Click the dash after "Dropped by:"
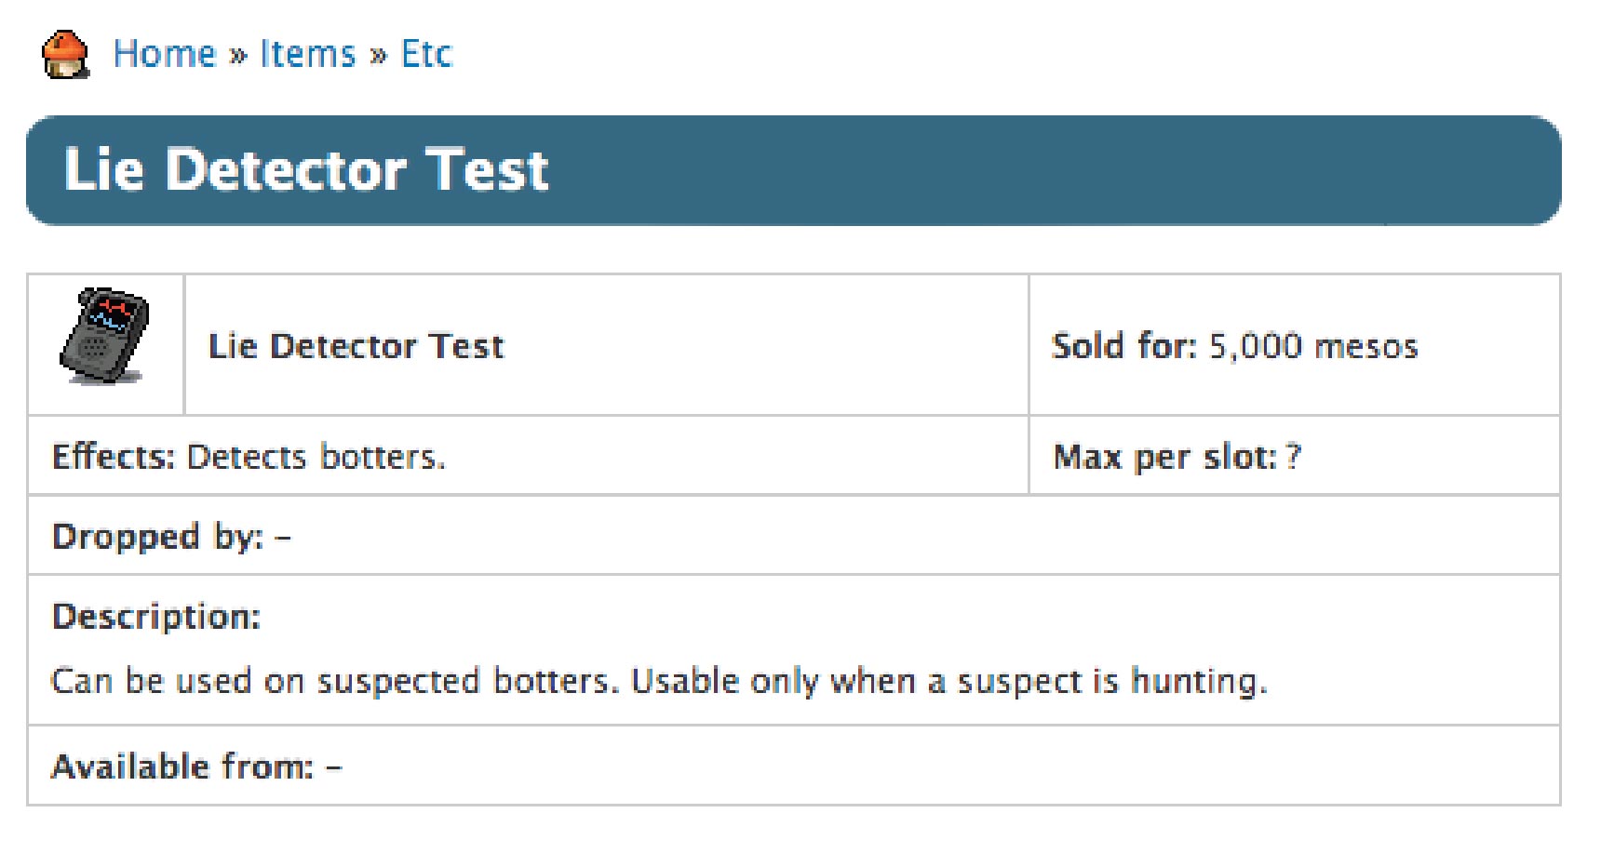Viewport: 1614px width, 853px height. pos(283,538)
